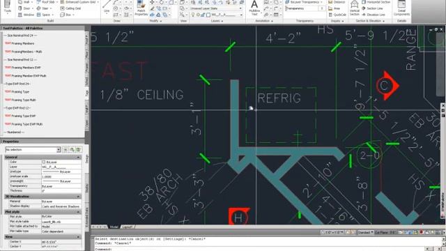Select Framing Type palette tool

(17, 91)
